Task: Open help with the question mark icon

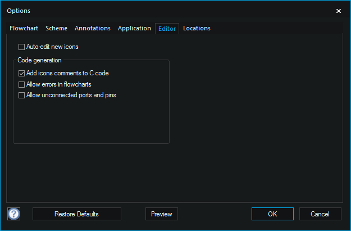Action: (14, 214)
